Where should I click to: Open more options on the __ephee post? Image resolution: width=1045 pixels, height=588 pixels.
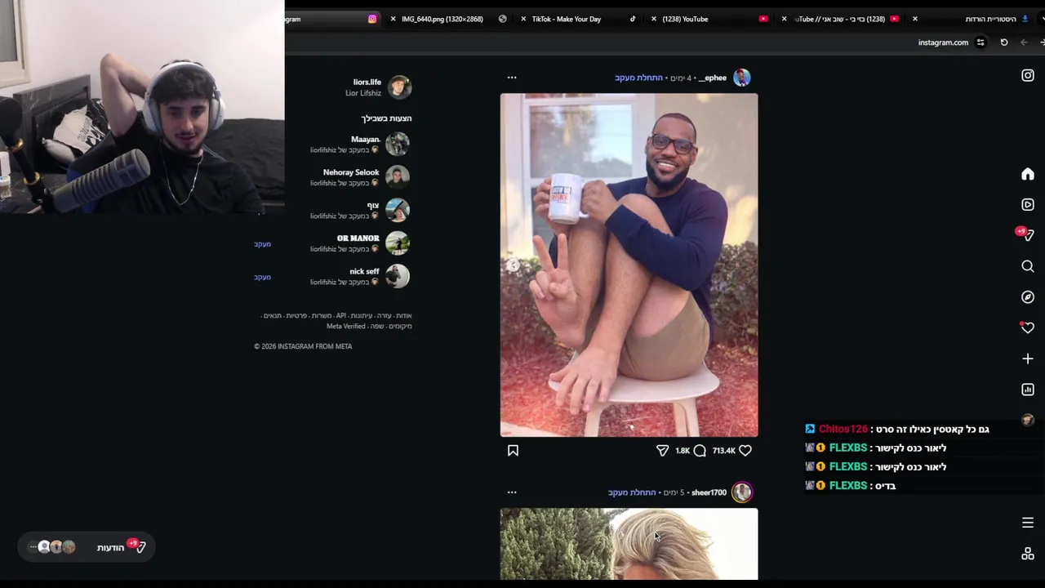coord(512,78)
